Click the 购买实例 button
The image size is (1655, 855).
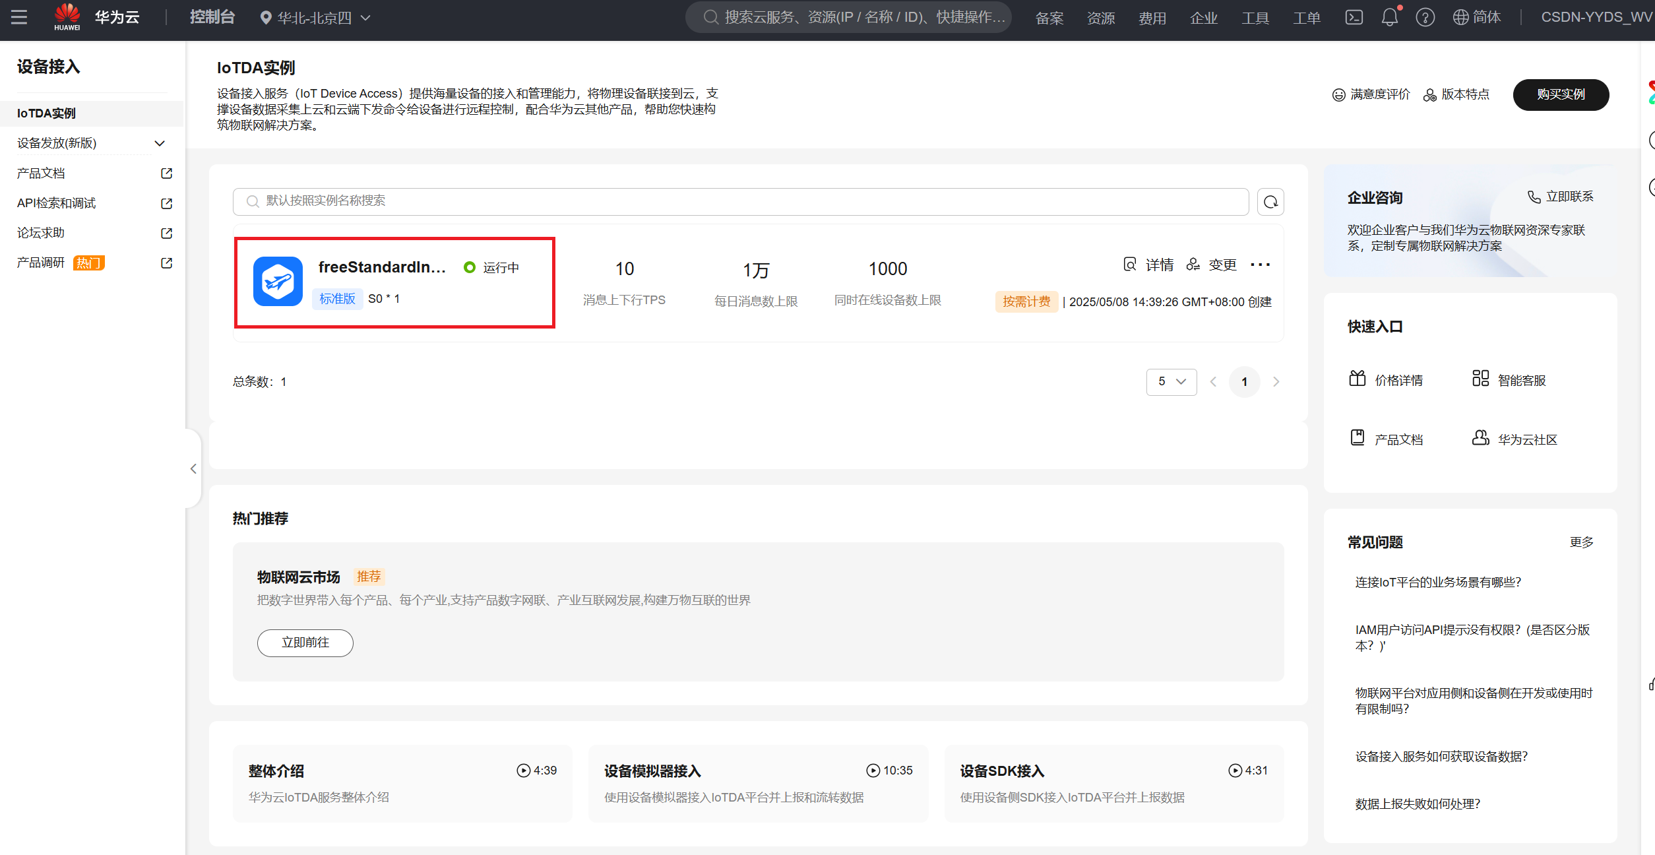pos(1561,95)
